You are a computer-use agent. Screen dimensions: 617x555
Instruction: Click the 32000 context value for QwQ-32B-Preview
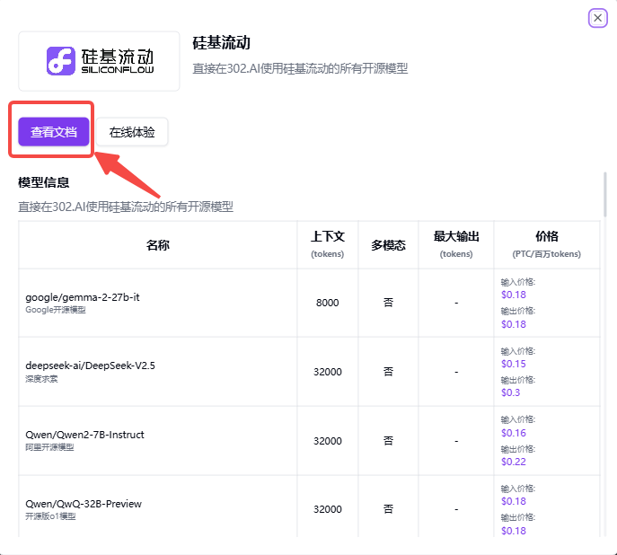[x=328, y=509]
